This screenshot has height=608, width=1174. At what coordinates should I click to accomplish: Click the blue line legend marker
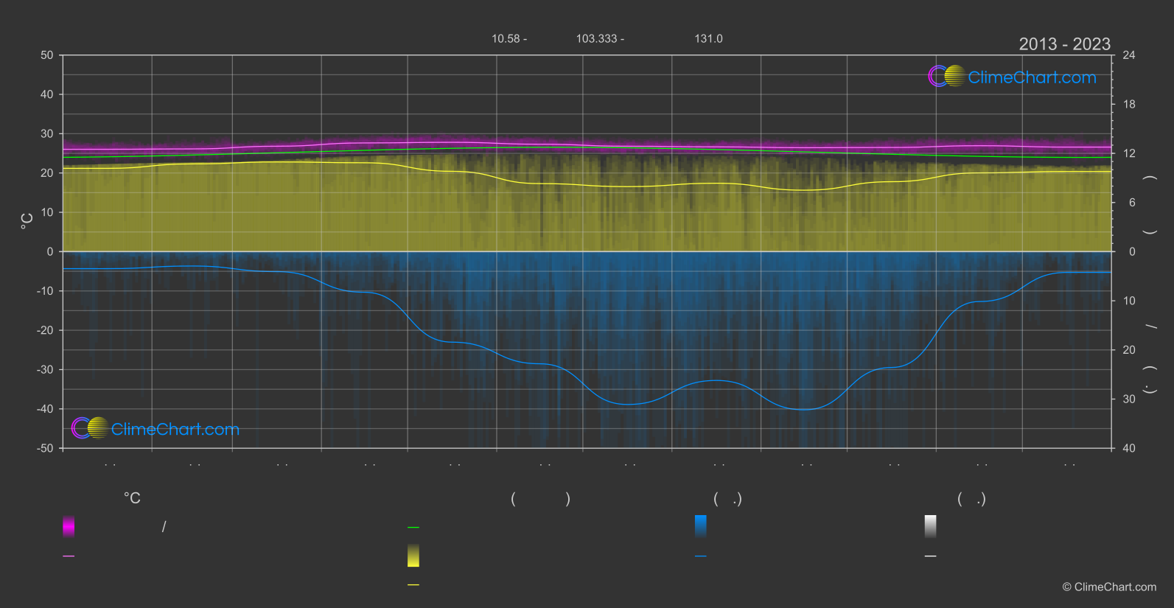coord(701,556)
